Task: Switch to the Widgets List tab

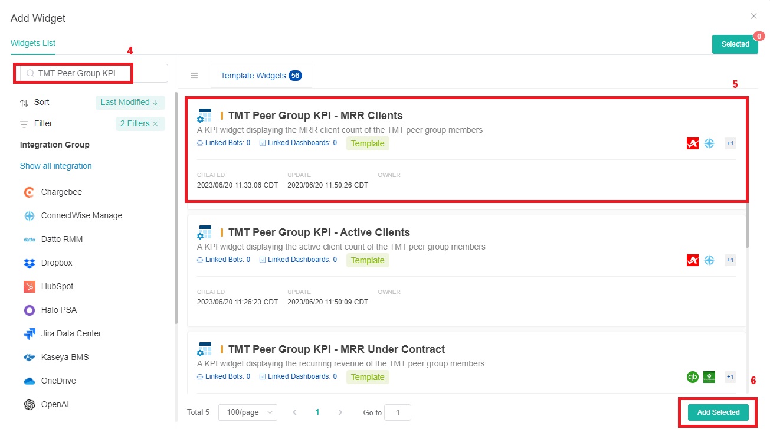Action: [x=33, y=43]
